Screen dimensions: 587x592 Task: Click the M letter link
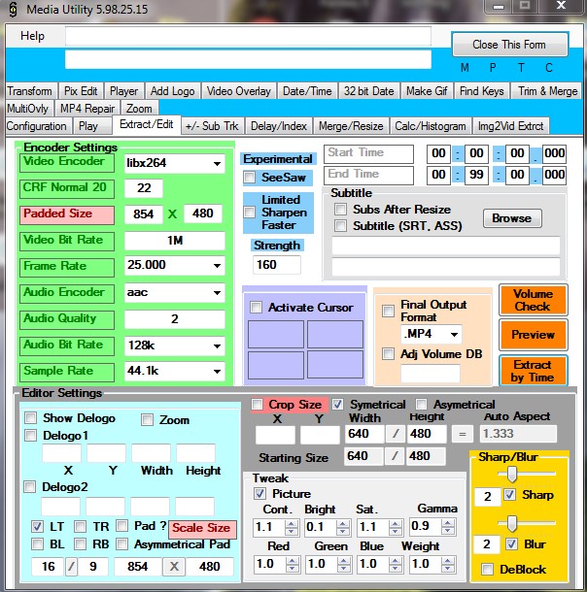click(465, 68)
